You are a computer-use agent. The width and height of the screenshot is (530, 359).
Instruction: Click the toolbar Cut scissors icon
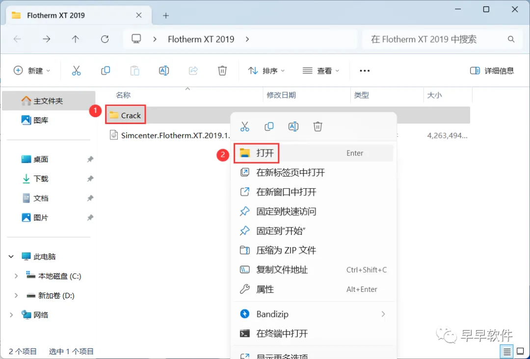(77, 71)
